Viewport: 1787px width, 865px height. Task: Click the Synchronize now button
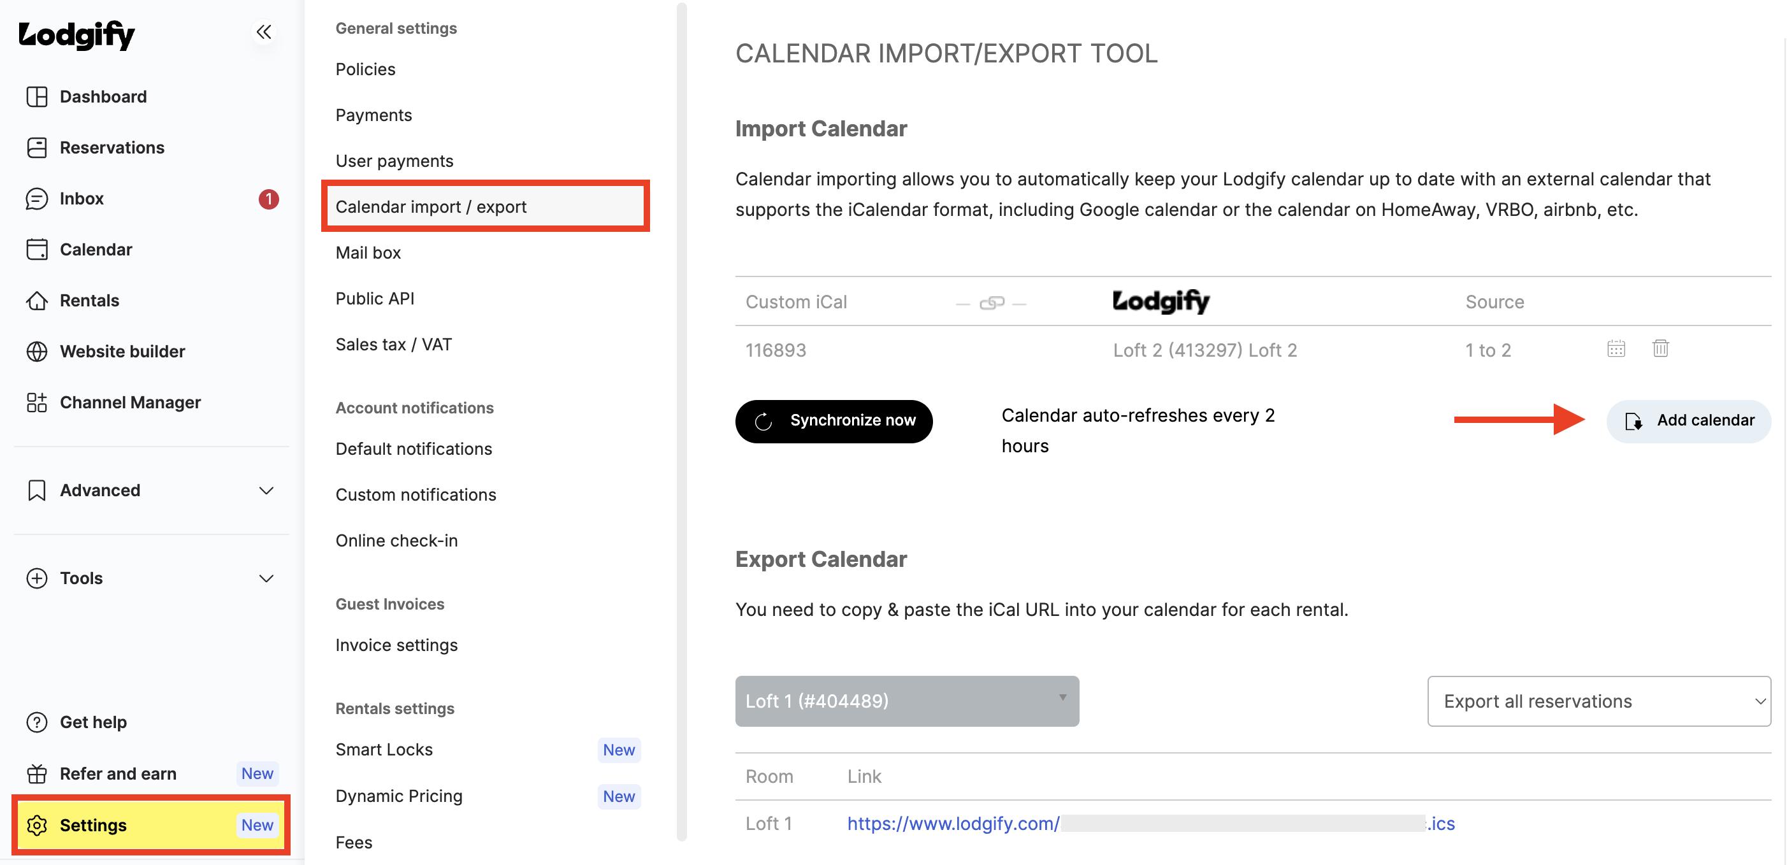coord(834,421)
